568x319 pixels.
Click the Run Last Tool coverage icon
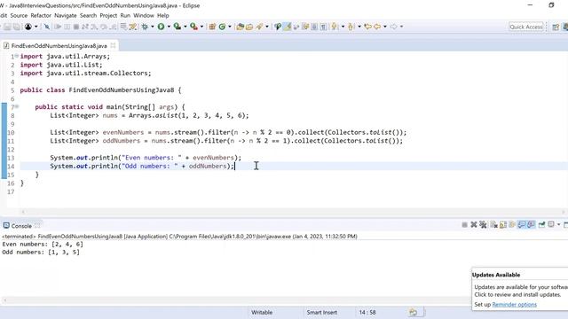point(177,27)
